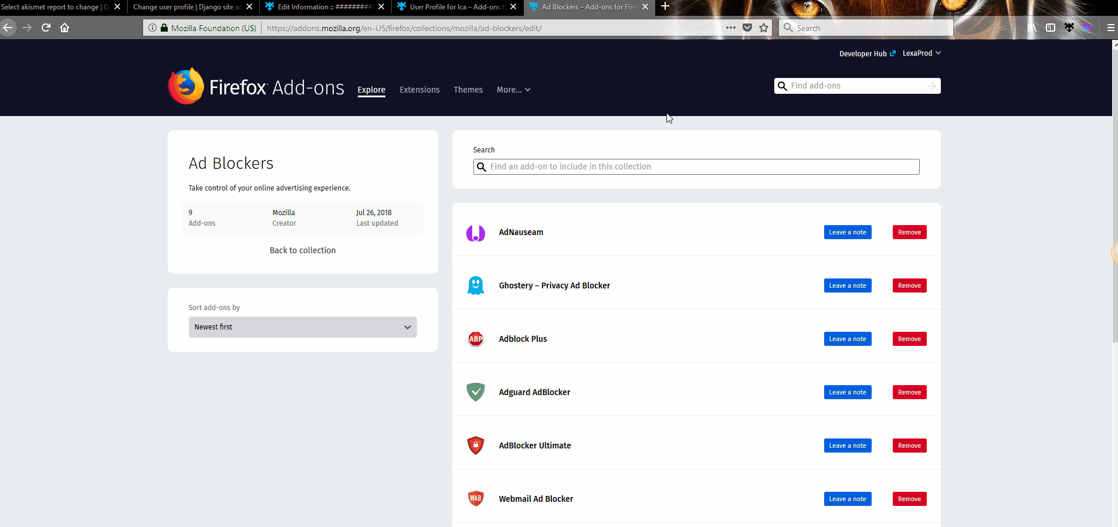Image resolution: width=1118 pixels, height=527 pixels.
Task: Click the Ghostery ghost icon
Action: 476,286
